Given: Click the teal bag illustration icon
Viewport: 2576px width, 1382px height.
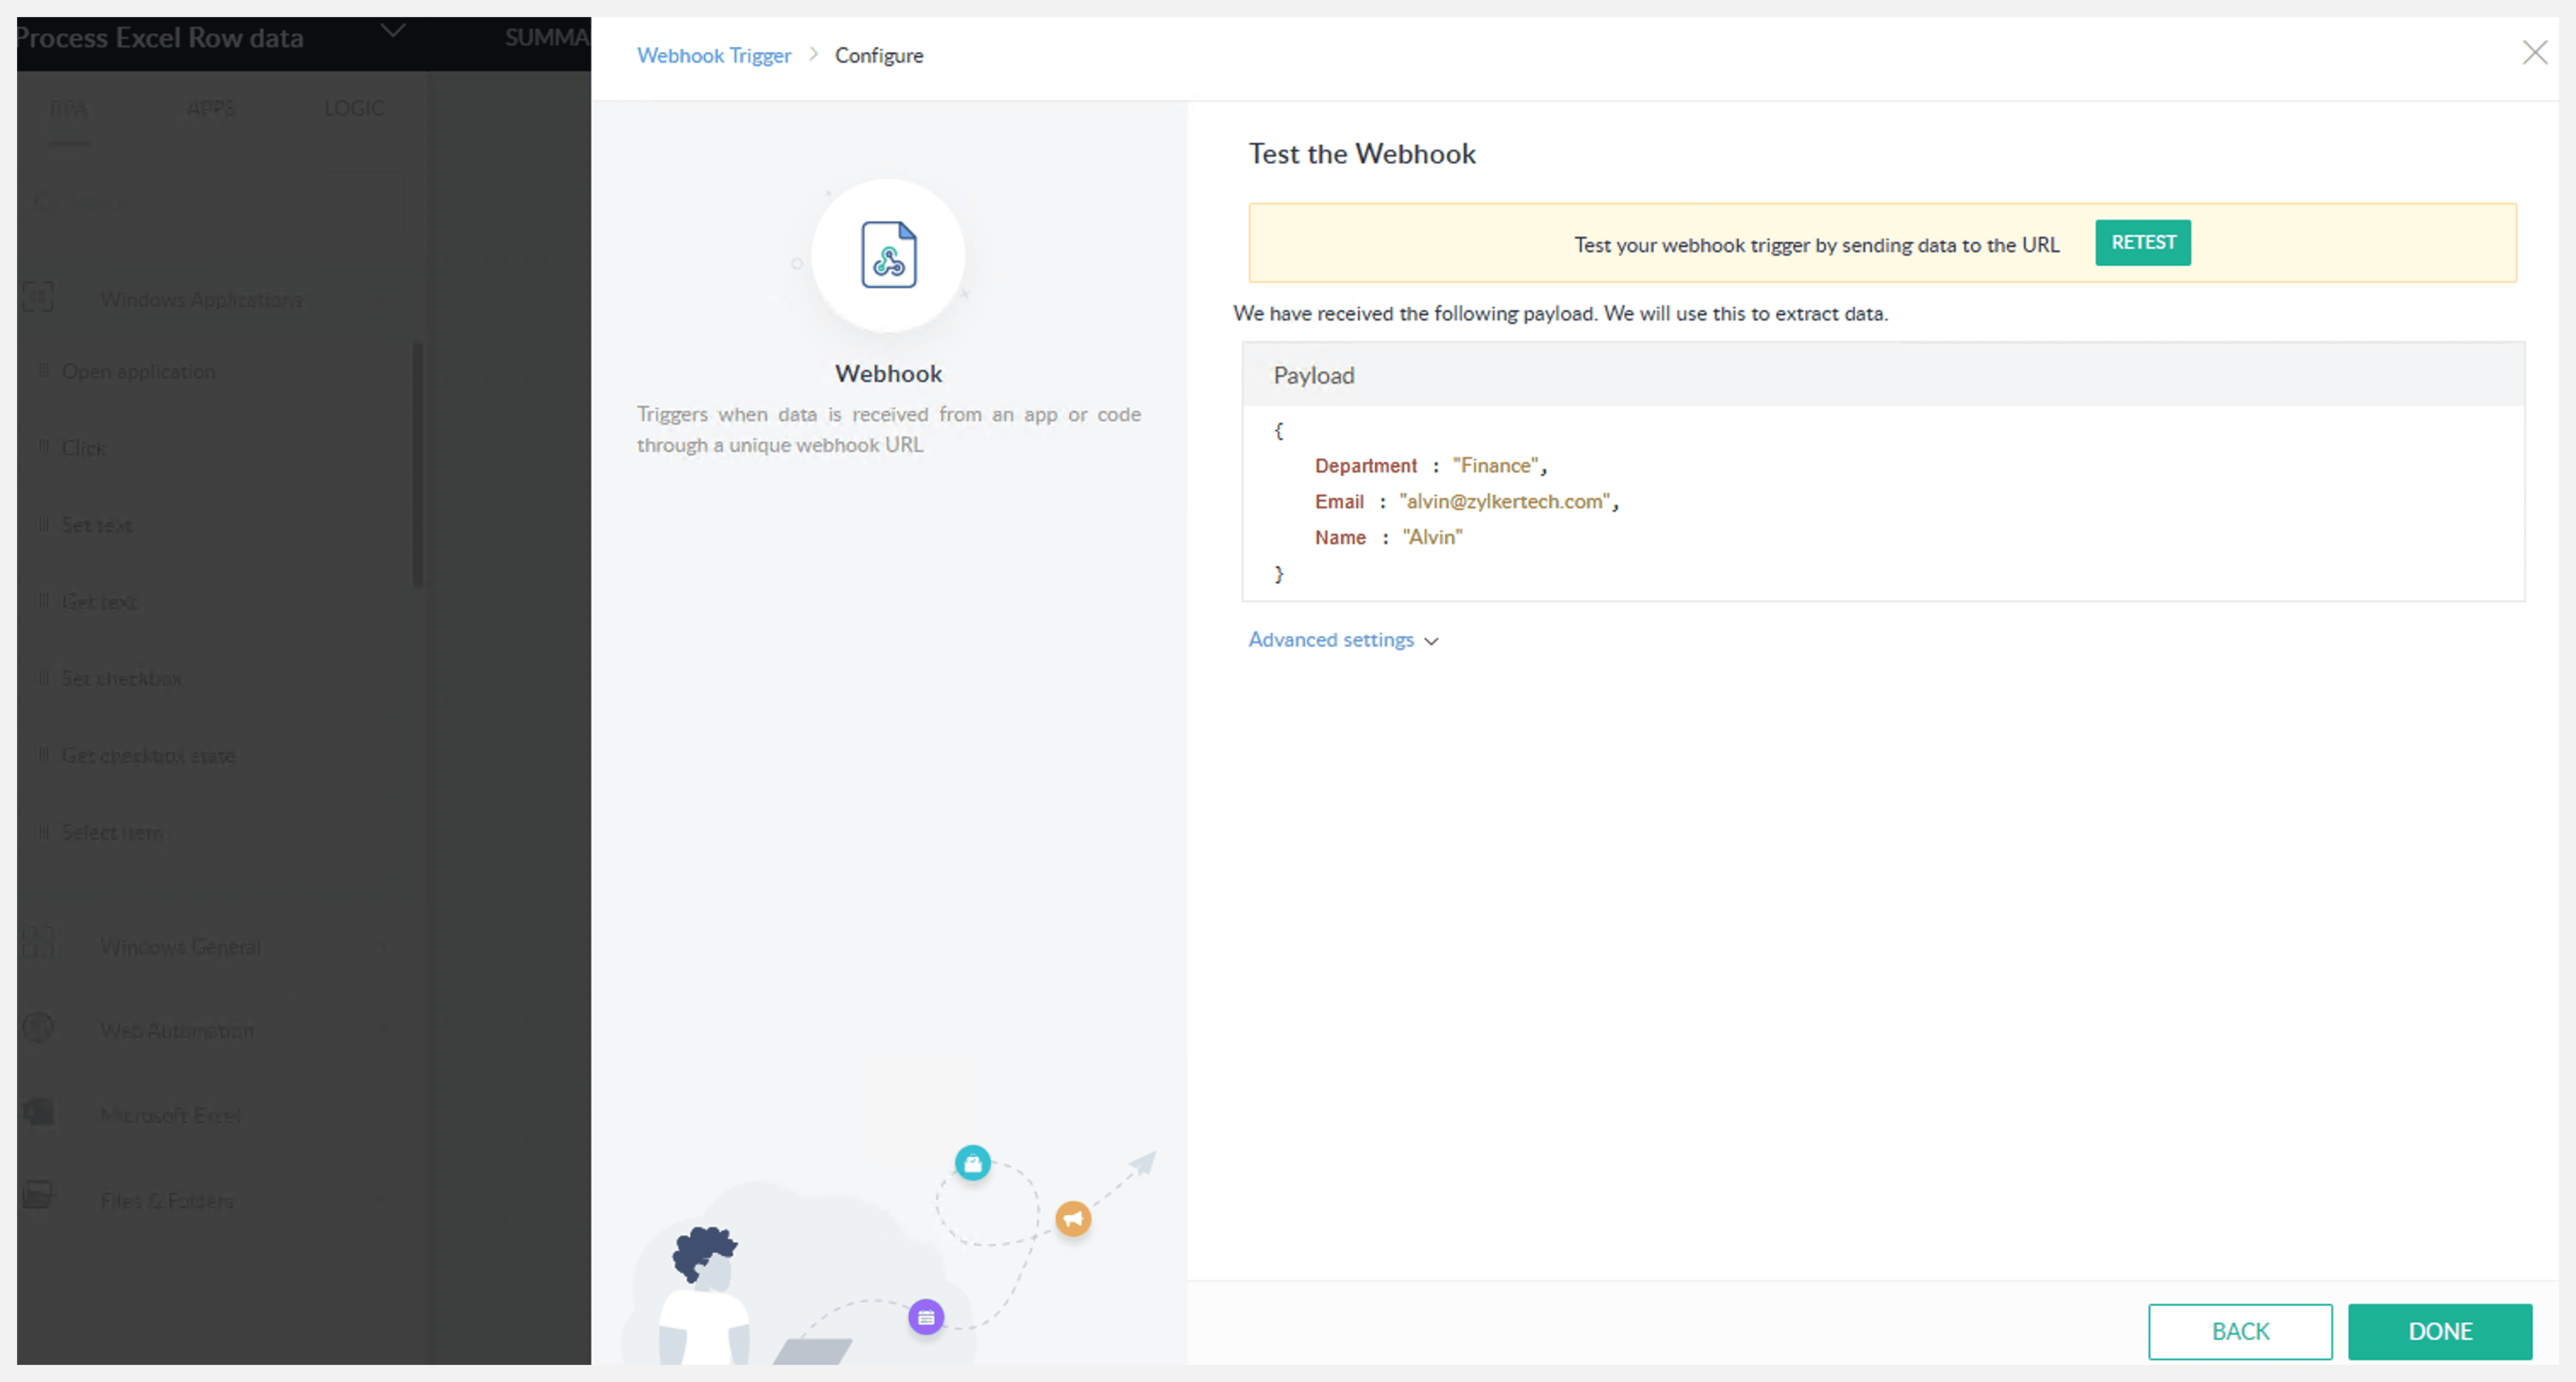Looking at the screenshot, I should click(972, 1163).
